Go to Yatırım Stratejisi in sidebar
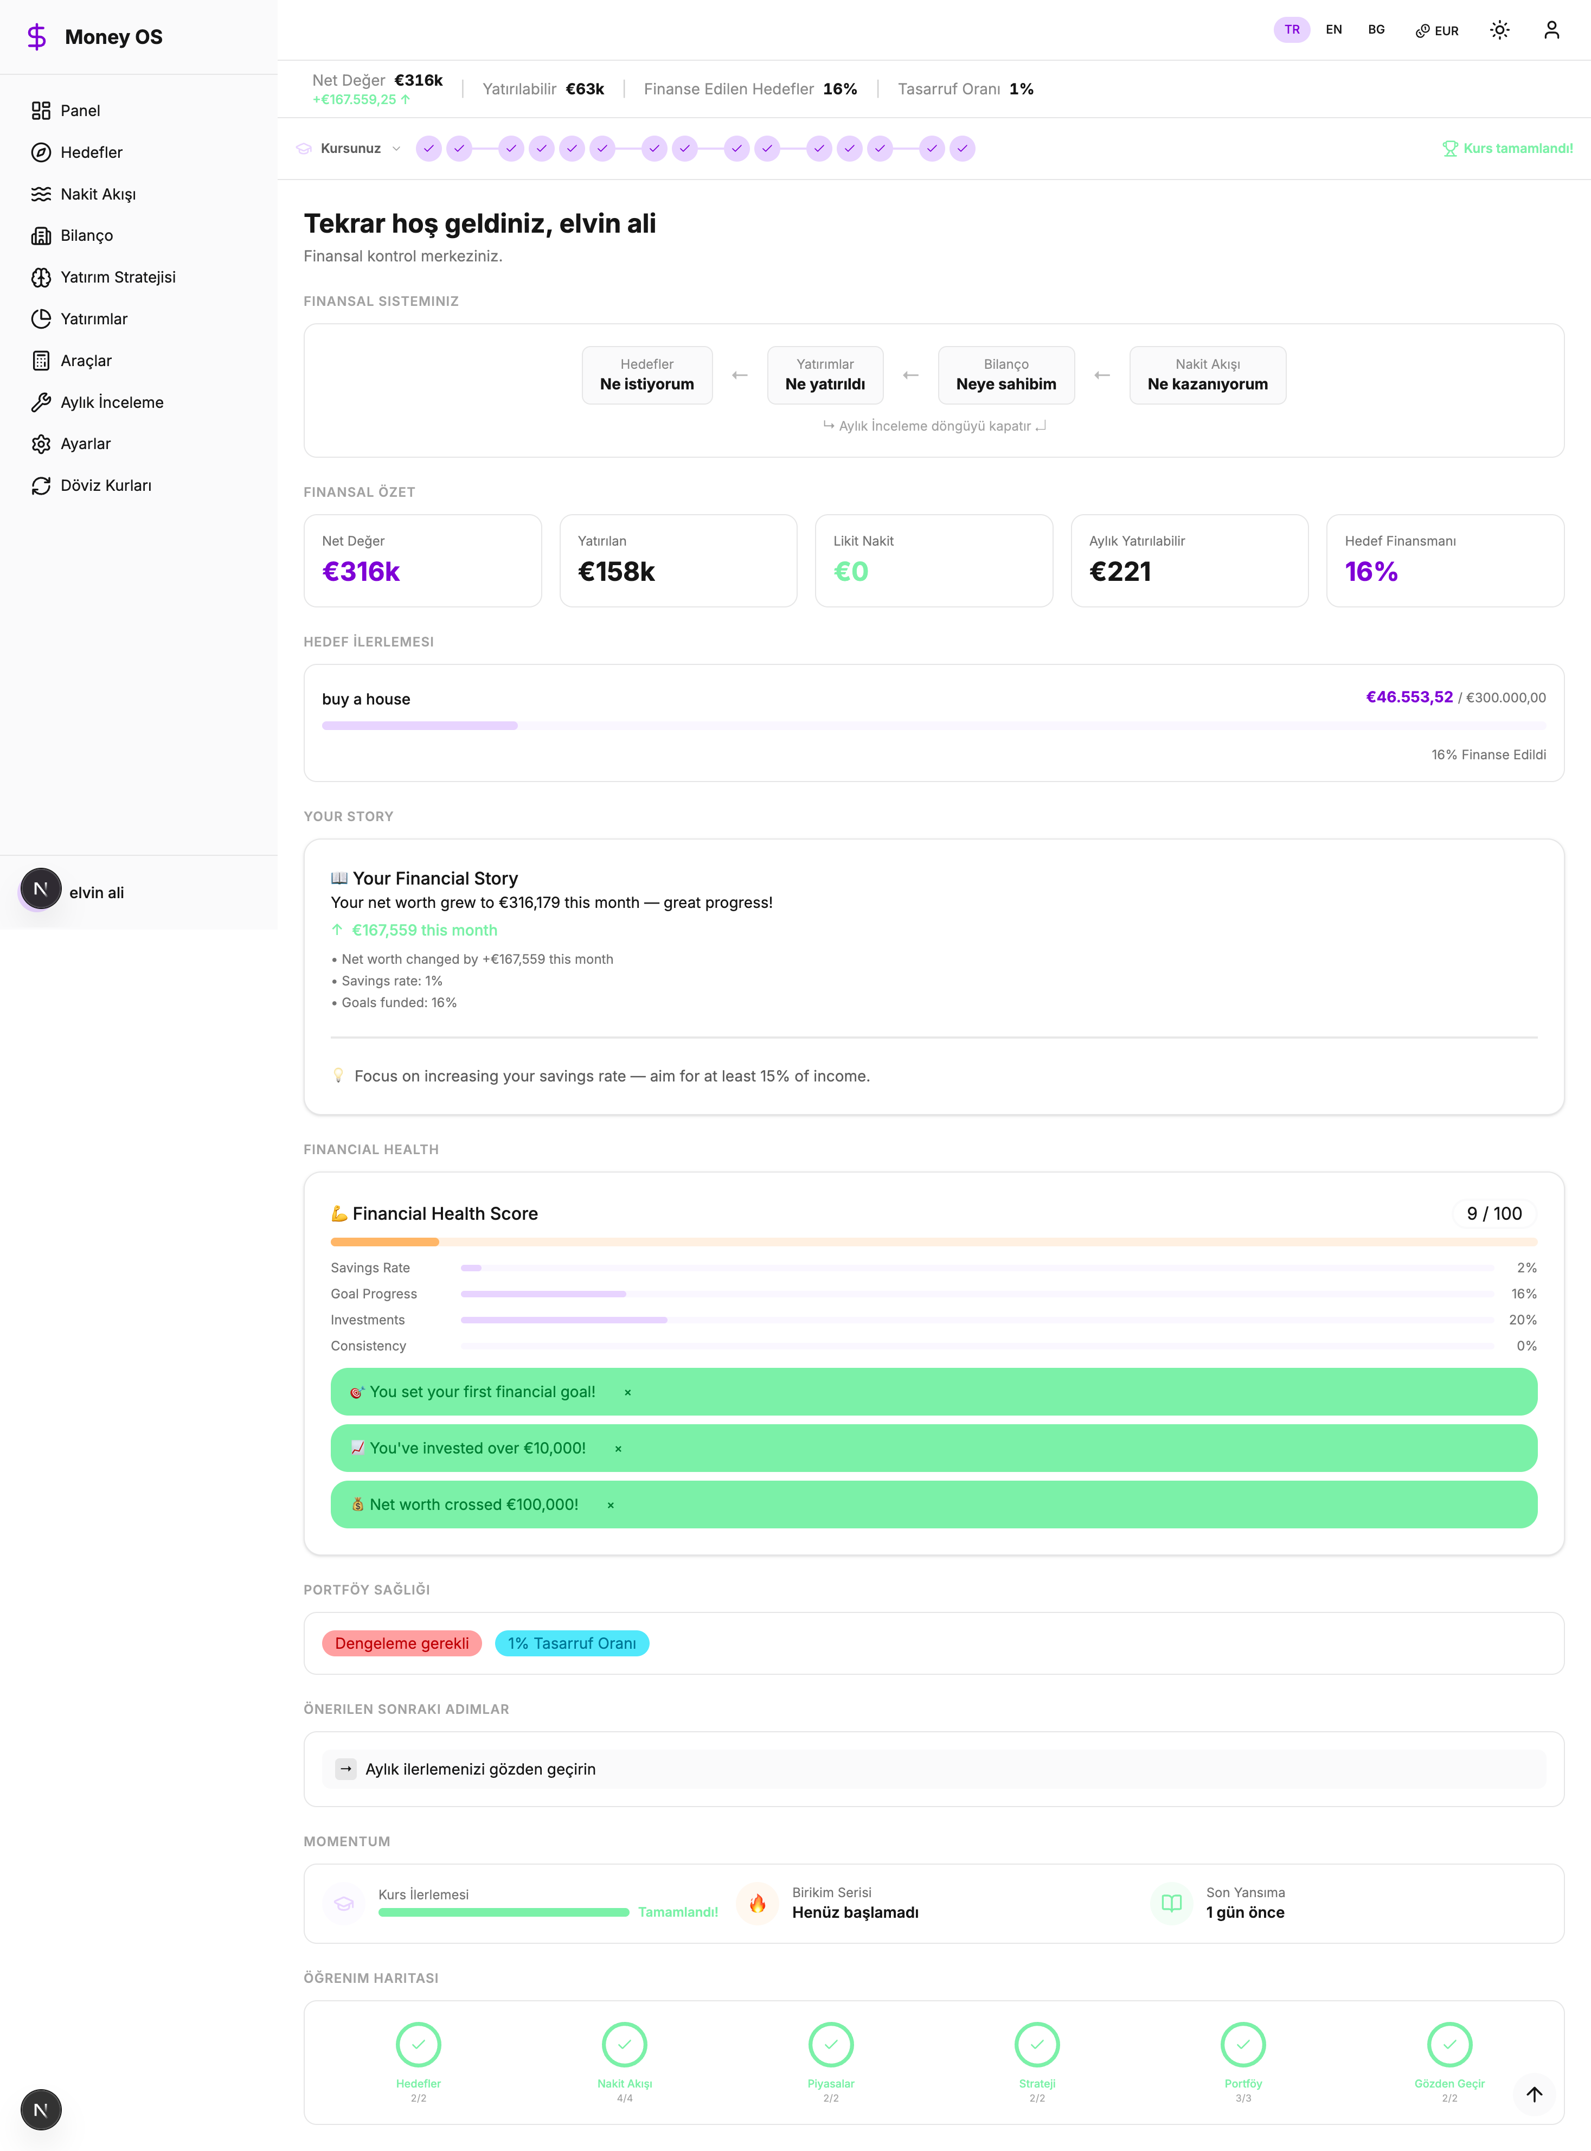Viewport: 1591px width, 2151px height. 139,278
